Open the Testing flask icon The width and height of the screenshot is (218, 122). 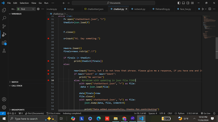click(4, 51)
